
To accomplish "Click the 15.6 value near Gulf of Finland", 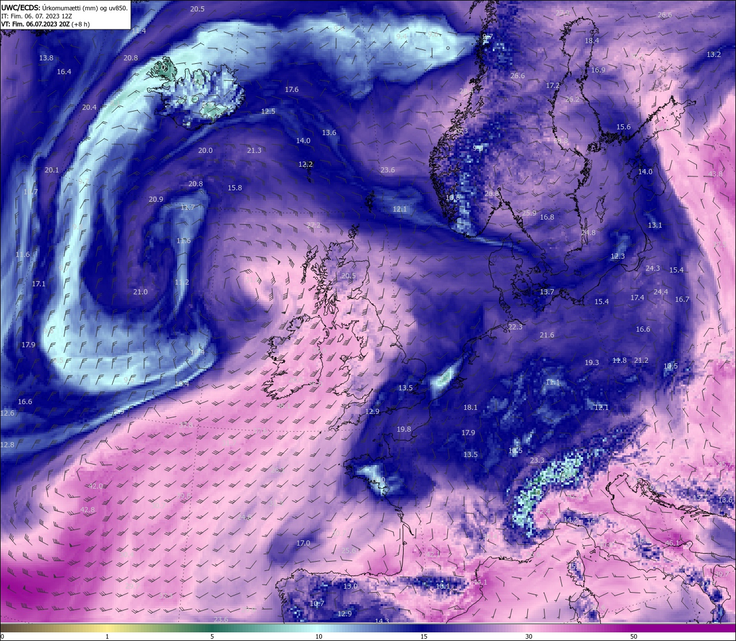I will [x=623, y=127].
